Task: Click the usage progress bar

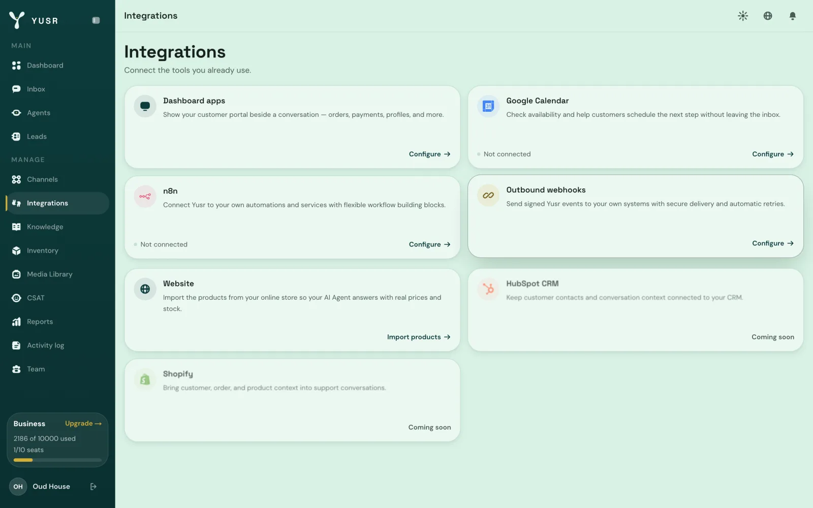Action: (x=57, y=460)
